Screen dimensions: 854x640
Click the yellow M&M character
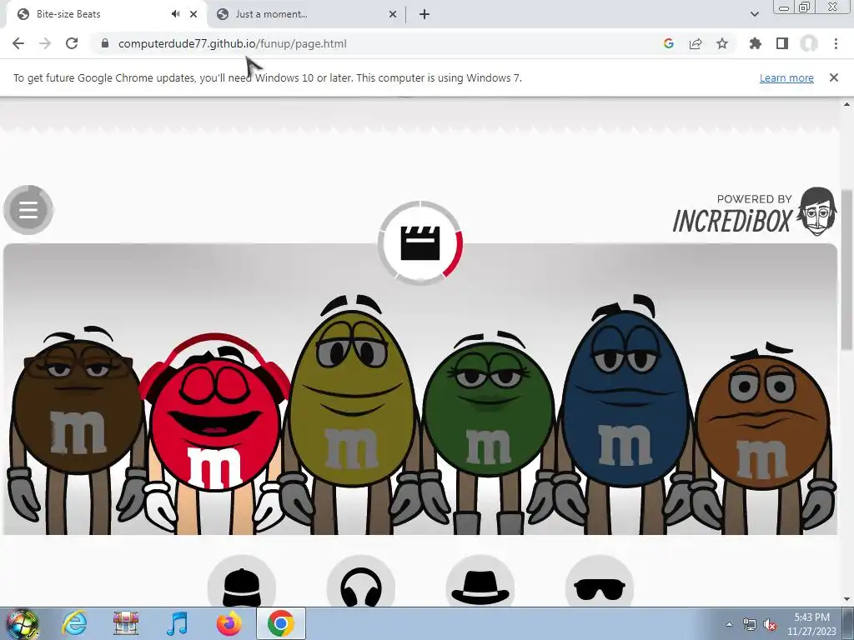click(x=351, y=413)
